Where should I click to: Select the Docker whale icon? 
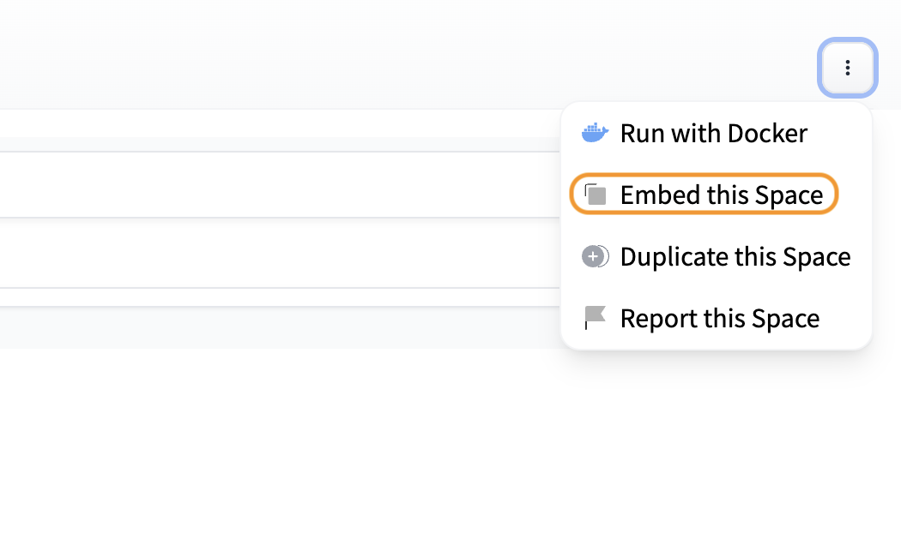595,132
